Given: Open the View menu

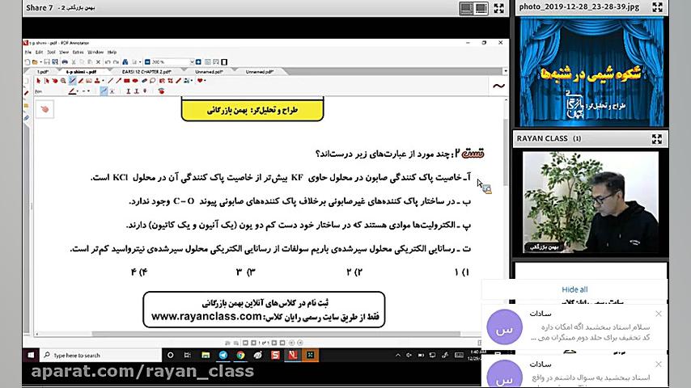Looking at the screenshot, I should [64, 52].
